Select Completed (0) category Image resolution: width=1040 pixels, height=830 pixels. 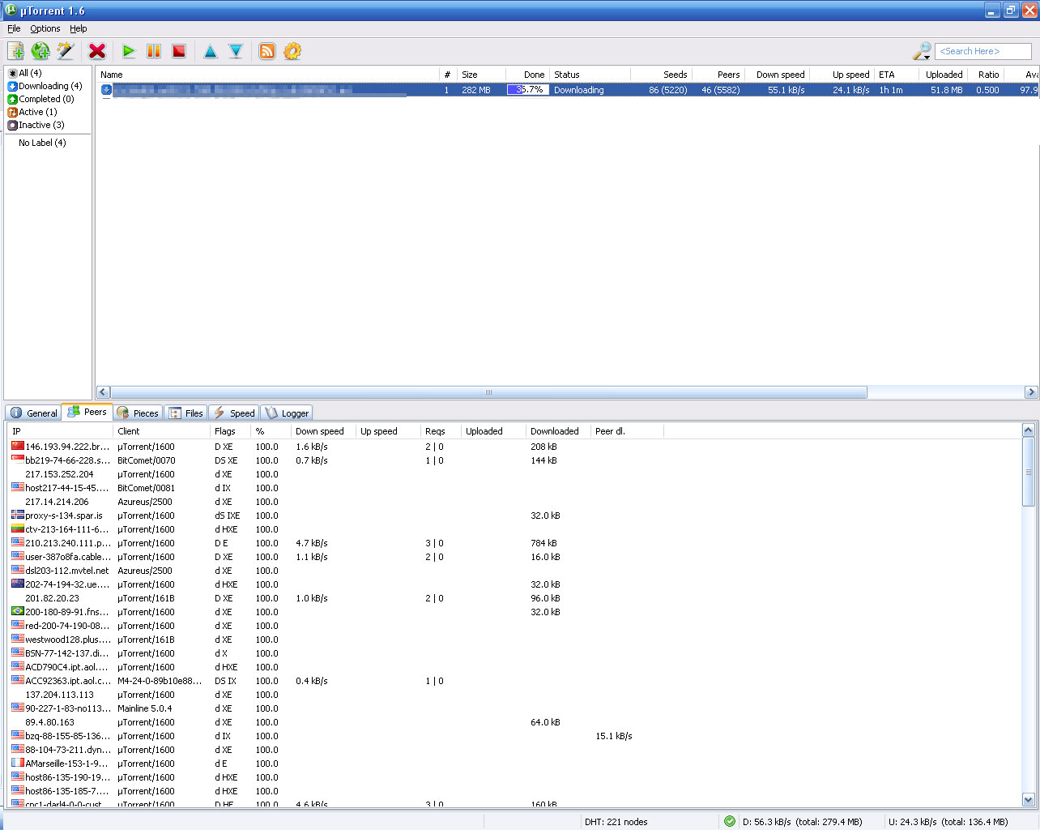(x=46, y=99)
